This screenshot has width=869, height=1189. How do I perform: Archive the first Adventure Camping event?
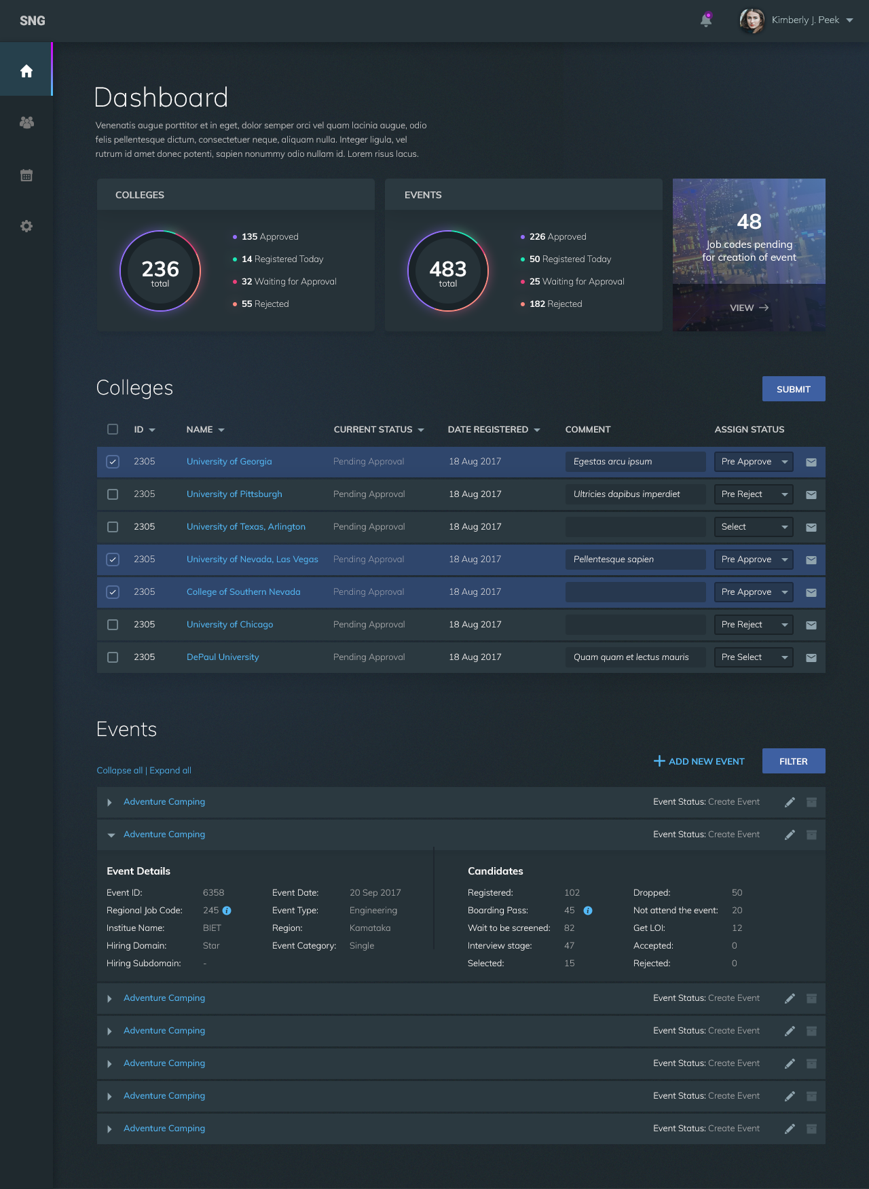(811, 802)
